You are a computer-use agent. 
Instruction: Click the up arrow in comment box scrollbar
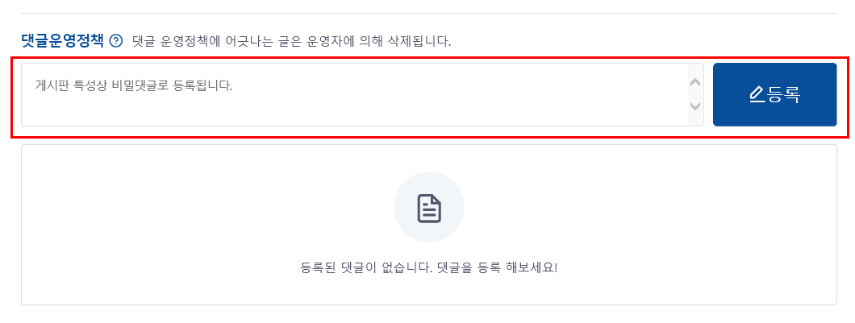coord(694,83)
